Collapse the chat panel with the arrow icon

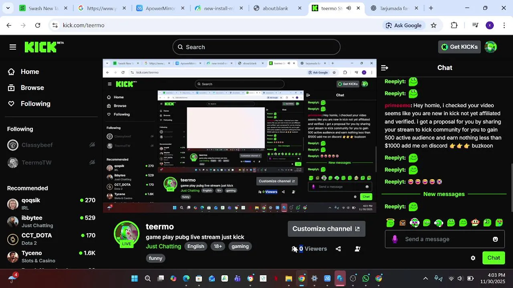click(x=384, y=68)
